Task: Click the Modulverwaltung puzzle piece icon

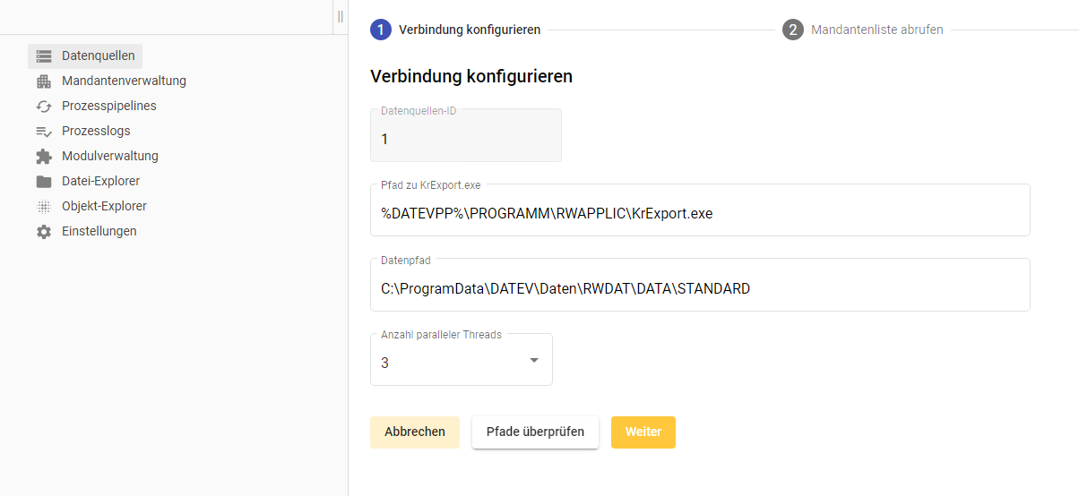Action: pos(44,157)
